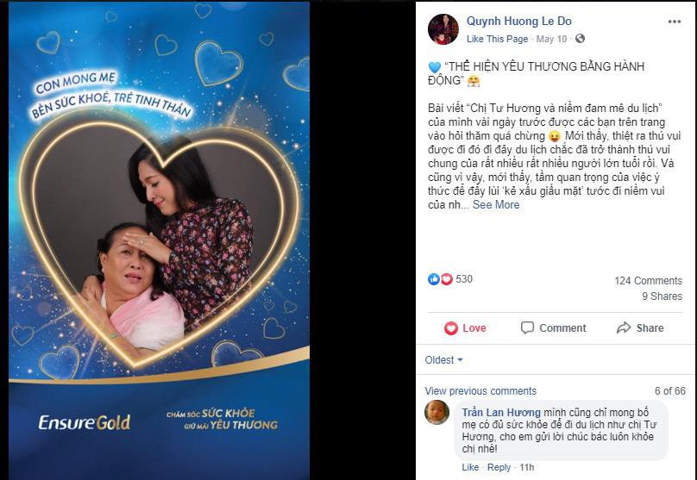Click the Love heart button
697x480 pixels.
[465, 328]
